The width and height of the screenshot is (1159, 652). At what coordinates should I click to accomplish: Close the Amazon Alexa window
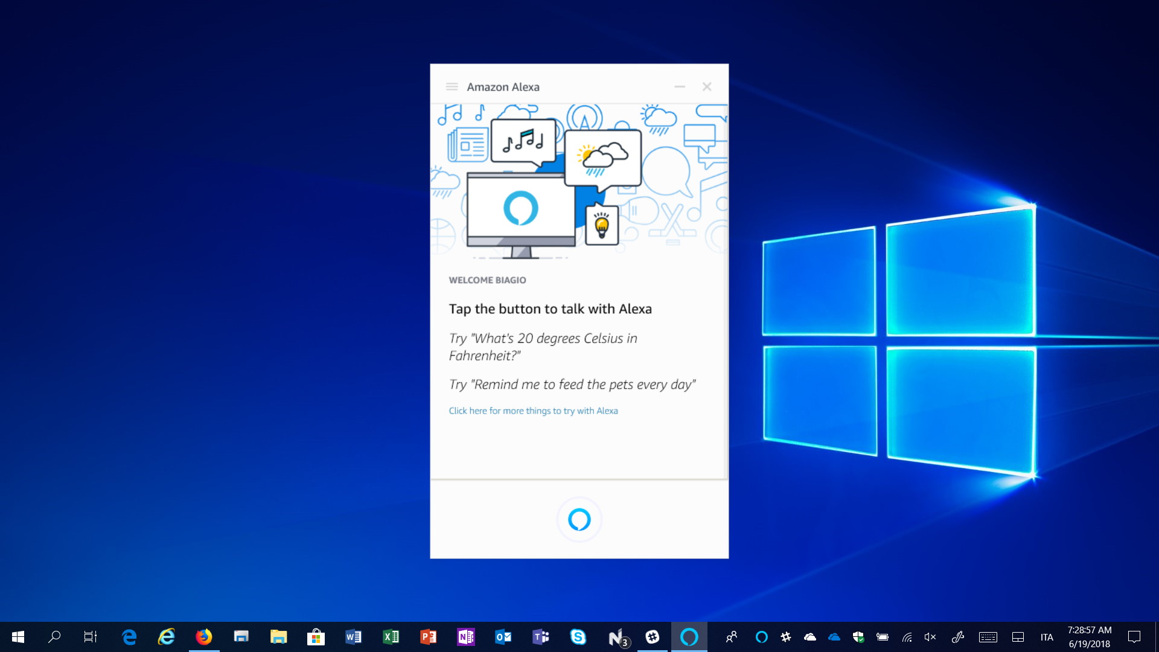(x=707, y=87)
